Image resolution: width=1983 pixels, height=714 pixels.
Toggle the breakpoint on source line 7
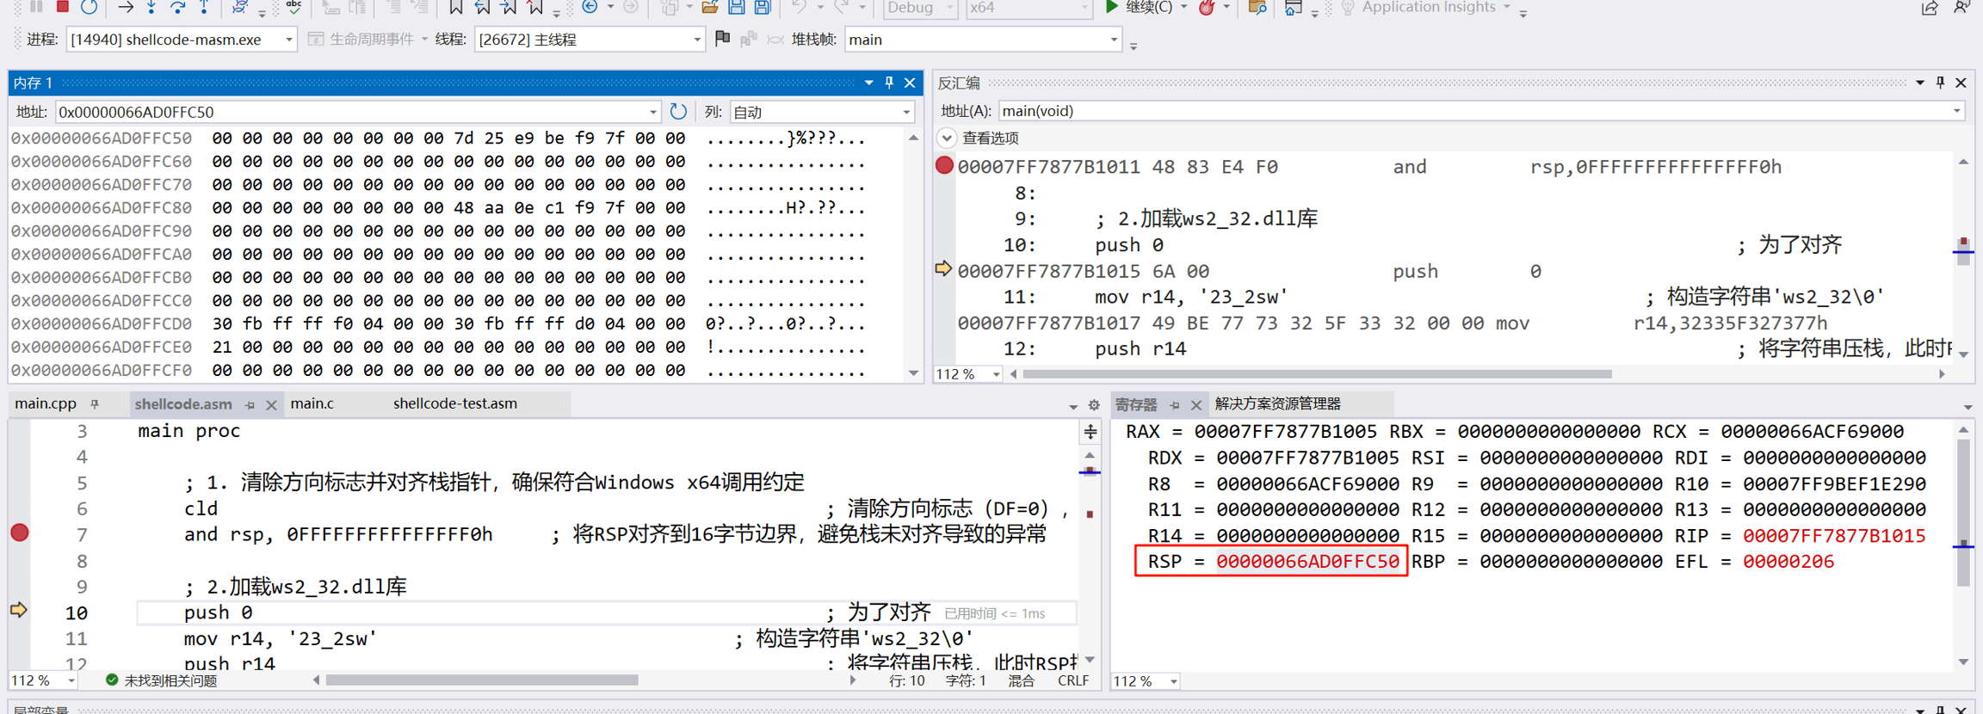[20, 533]
